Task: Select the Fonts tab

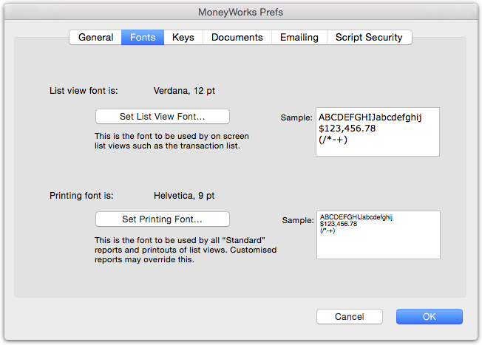Action: coord(143,38)
